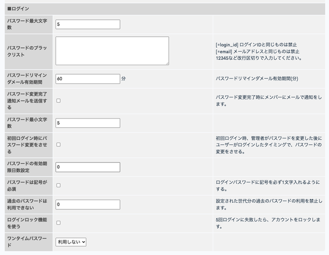Click the パスワード変更完了時にメンバーに description text

coord(269,100)
